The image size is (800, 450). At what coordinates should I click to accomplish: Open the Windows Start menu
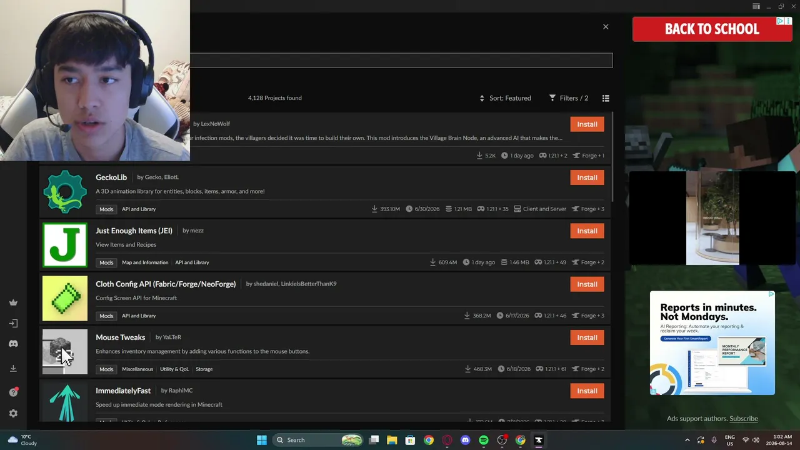coord(262,440)
